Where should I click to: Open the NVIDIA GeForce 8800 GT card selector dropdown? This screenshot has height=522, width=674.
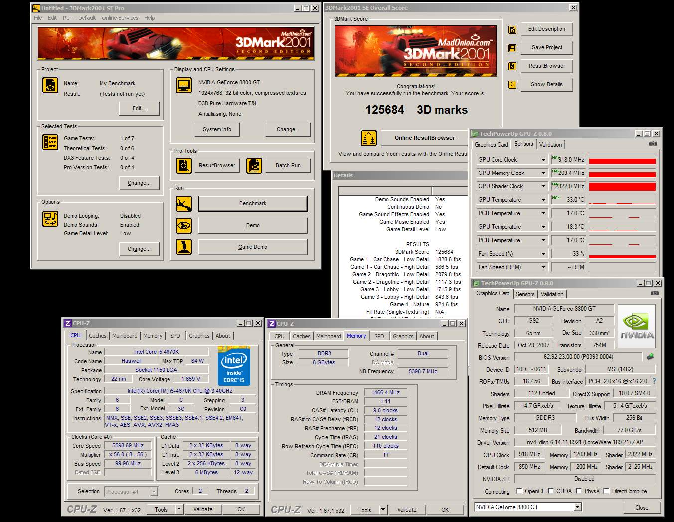pyautogui.click(x=577, y=507)
